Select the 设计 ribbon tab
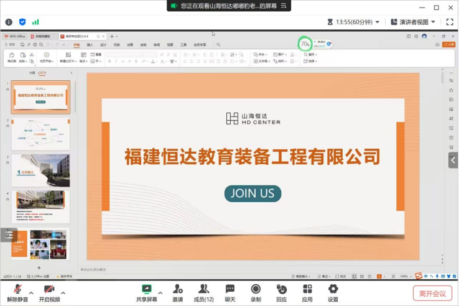 pyautogui.click(x=103, y=45)
